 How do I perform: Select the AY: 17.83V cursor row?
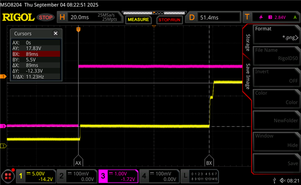[36, 48]
